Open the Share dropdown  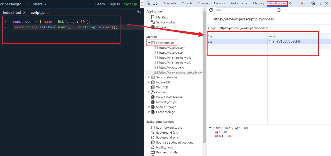pyautogui.click(x=40, y=4)
